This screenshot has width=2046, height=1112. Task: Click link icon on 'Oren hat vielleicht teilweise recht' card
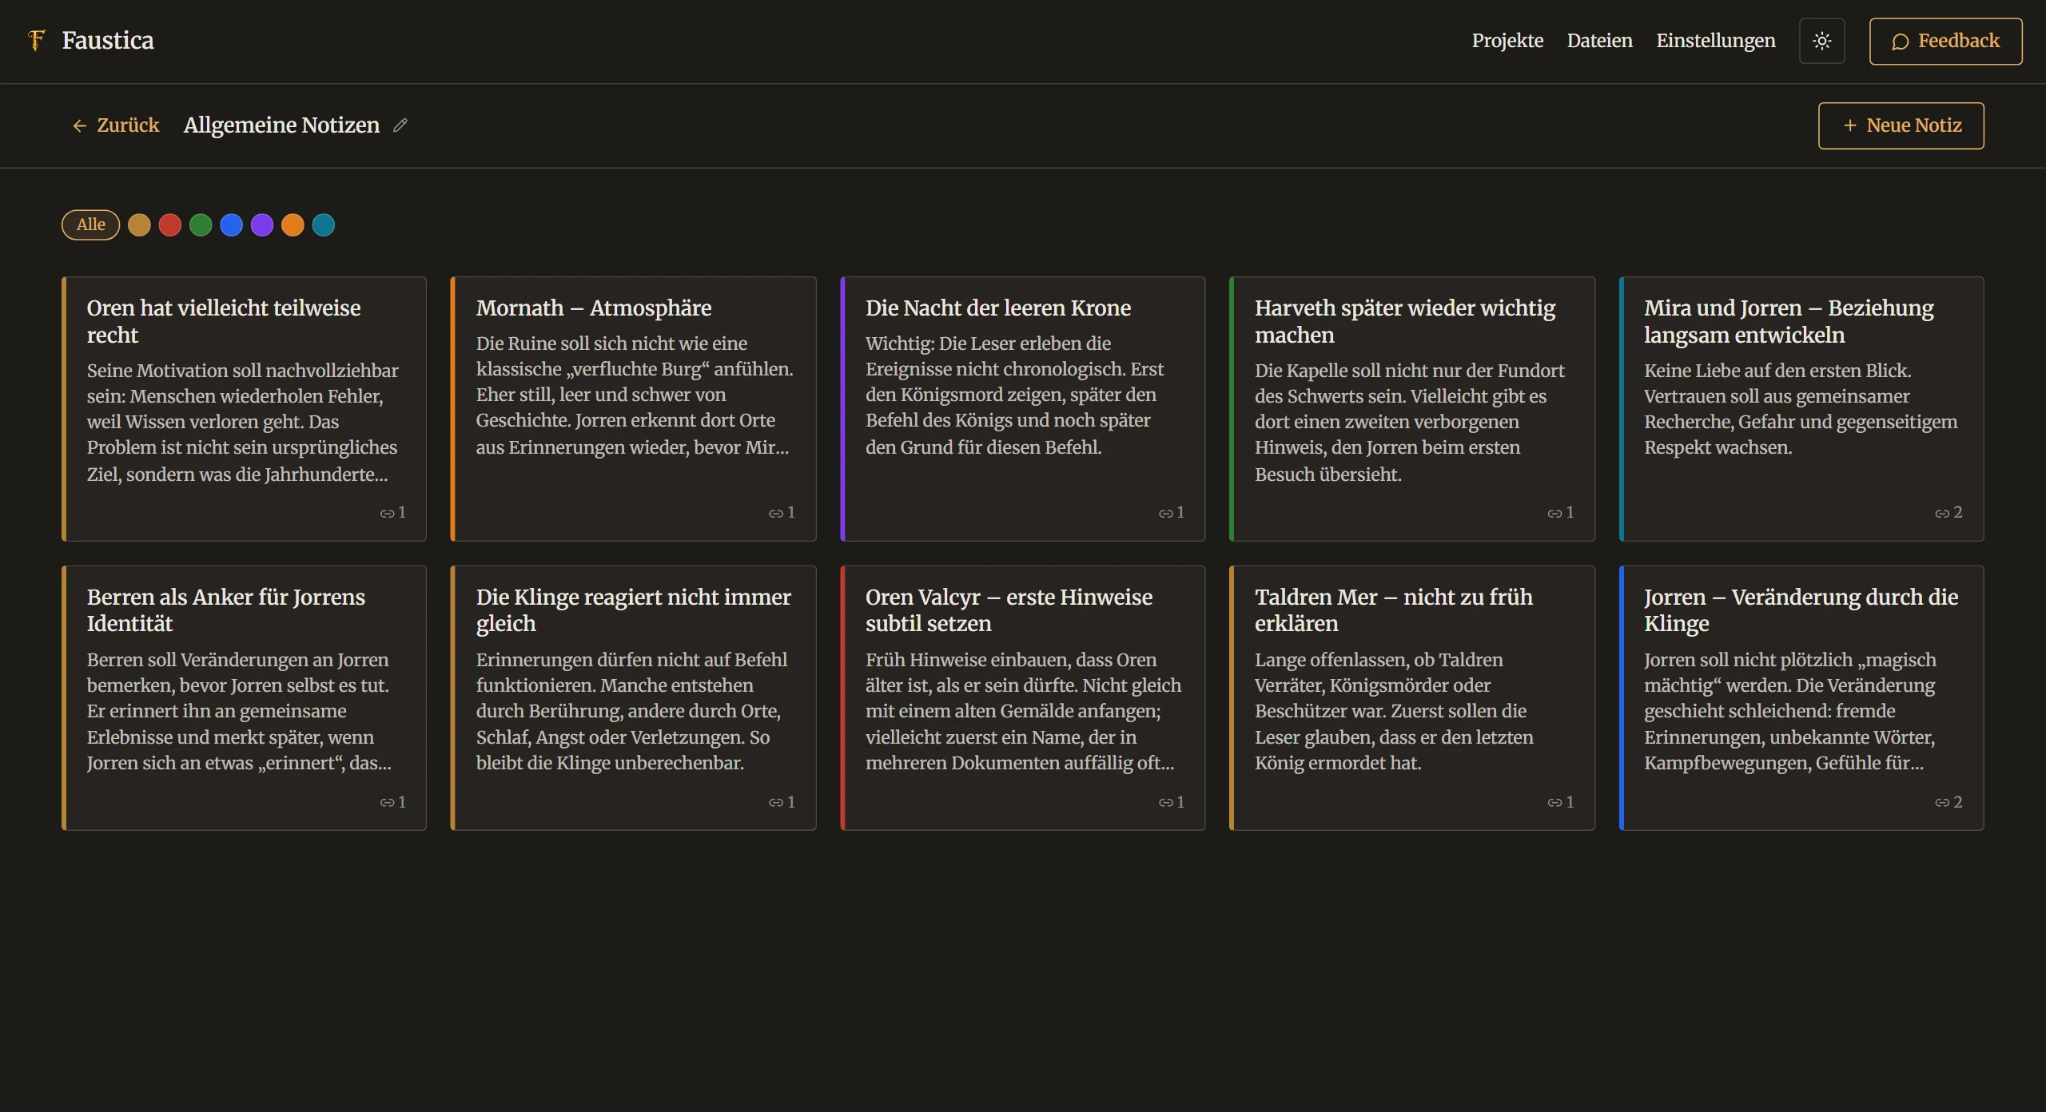(387, 513)
